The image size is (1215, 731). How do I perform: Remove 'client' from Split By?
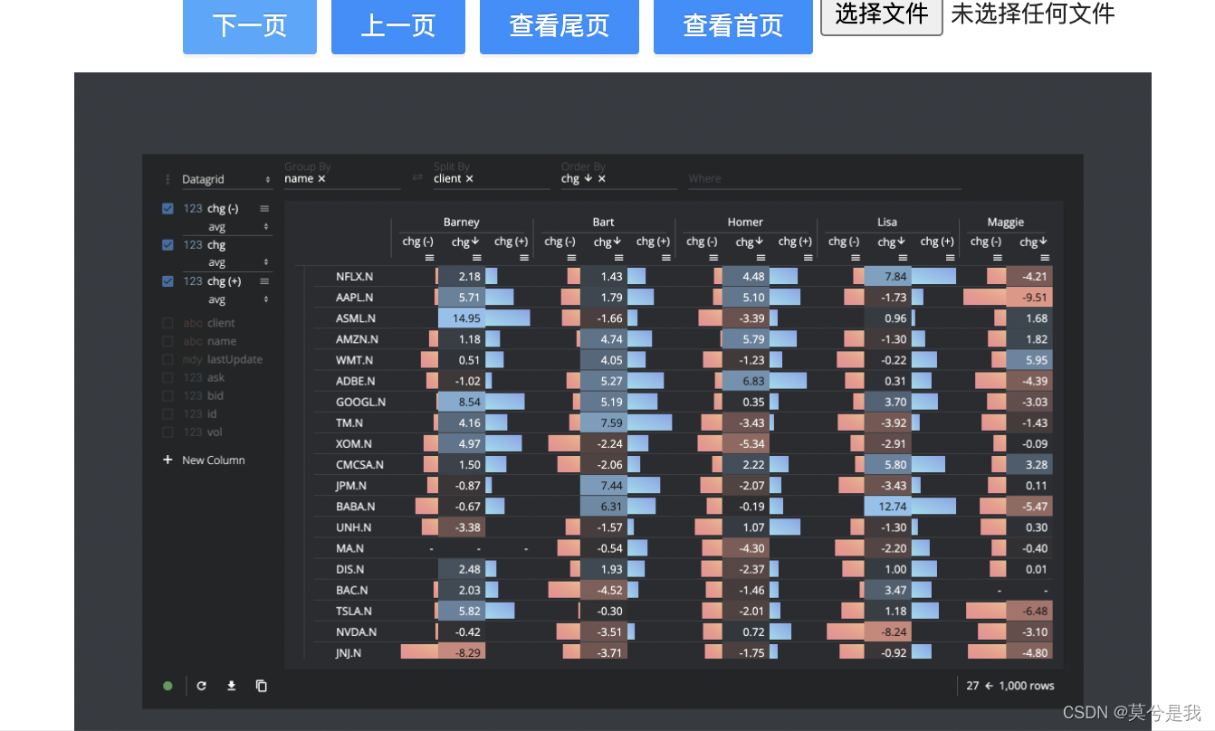coord(470,179)
